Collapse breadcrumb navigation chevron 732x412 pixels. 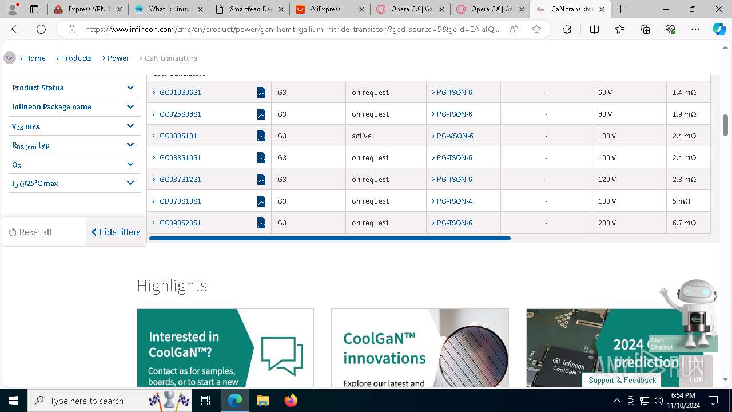(x=9, y=58)
